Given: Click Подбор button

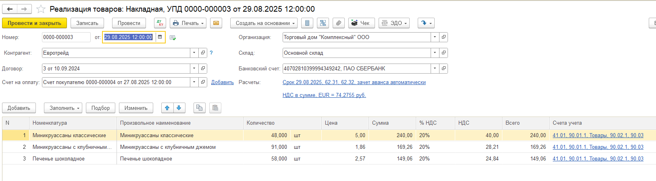Looking at the screenshot, I should (x=100, y=108).
